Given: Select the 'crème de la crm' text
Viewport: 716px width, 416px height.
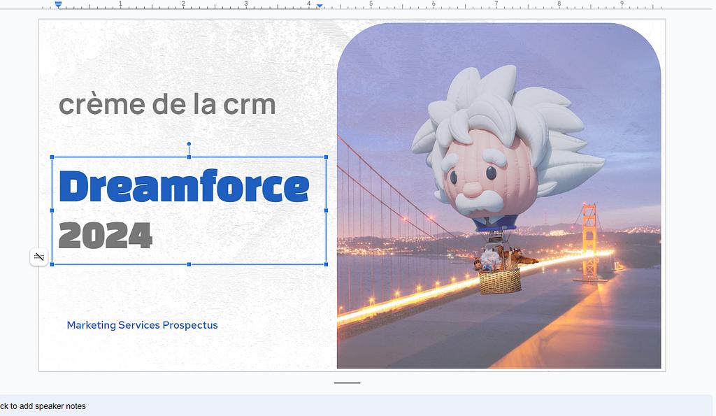Looking at the screenshot, I should (x=167, y=104).
